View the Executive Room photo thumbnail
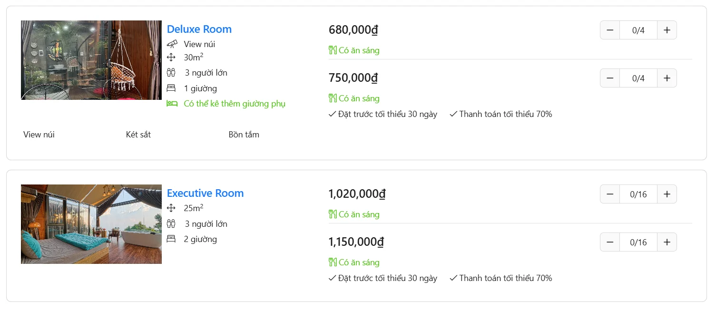The image size is (716, 310). point(91,224)
